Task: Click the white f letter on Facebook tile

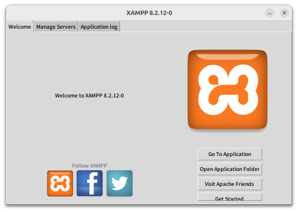Action: click(93, 183)
